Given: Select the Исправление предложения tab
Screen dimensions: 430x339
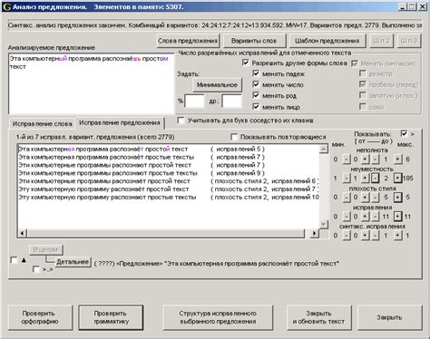Looking at the screenshot, I should point(120,122).
